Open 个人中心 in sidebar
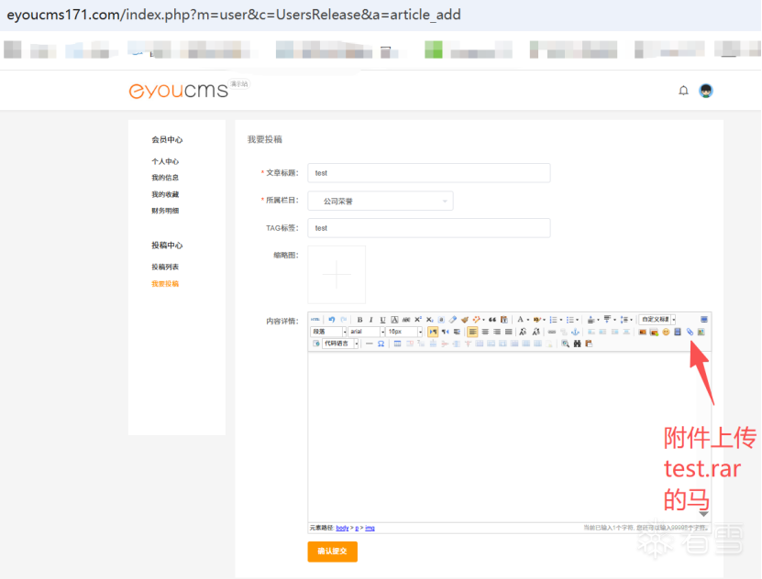The height and width of the screenshot is (579, 762). click(165, 161)
